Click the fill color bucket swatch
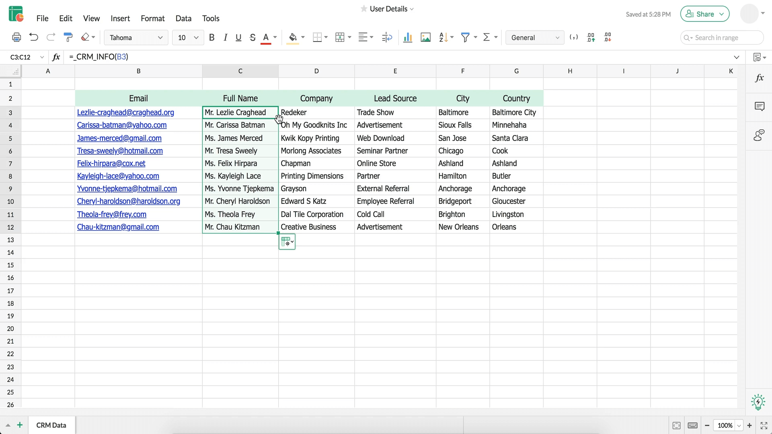Viewport: 772px width, 434px height. click(293, 37)
